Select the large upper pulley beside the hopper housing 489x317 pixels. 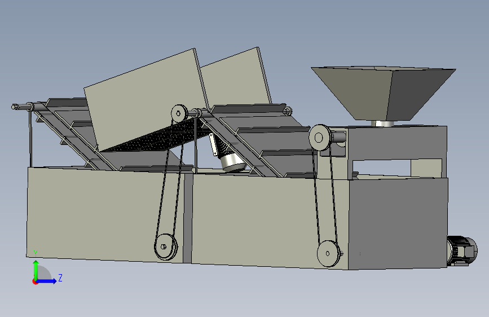coord(320,138)
